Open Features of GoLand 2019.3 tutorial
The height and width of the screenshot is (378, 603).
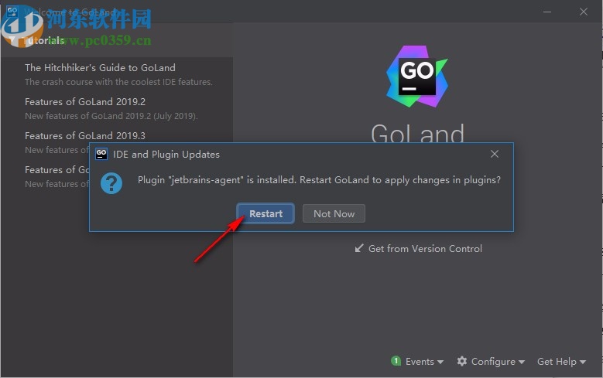click(85, 135)
